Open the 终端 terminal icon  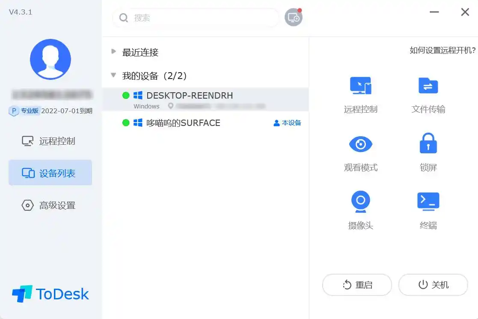pyautogui.click(x=428, y=201)
